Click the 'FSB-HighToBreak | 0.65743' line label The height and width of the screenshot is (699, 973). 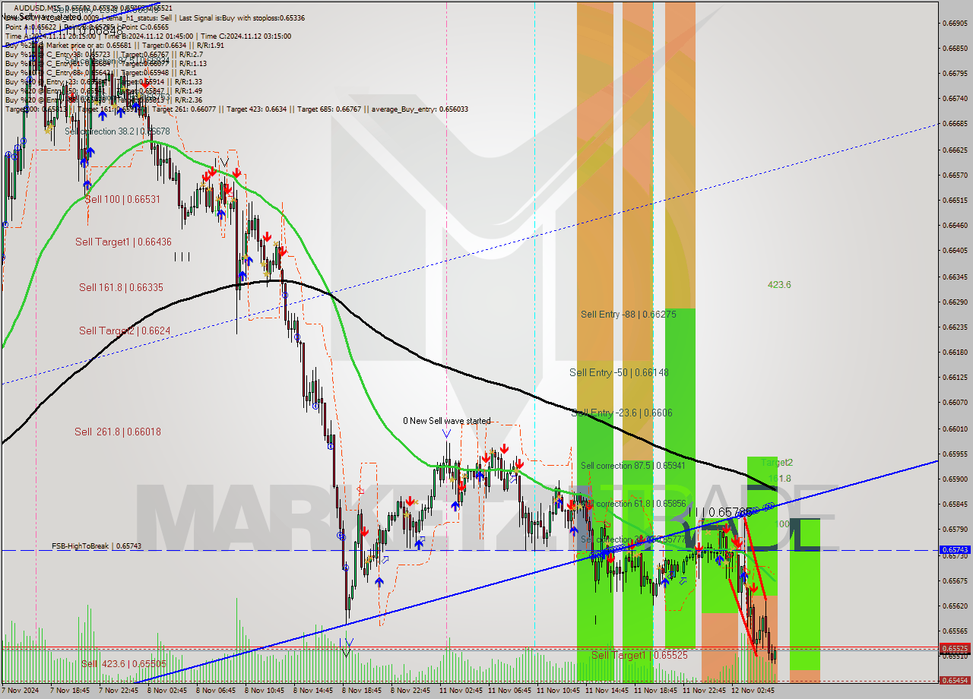[x=97, y=546]
